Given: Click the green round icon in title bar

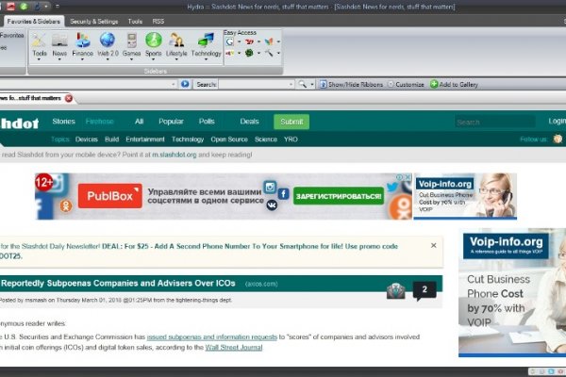Looking at the screenshot, I should 24,7.
